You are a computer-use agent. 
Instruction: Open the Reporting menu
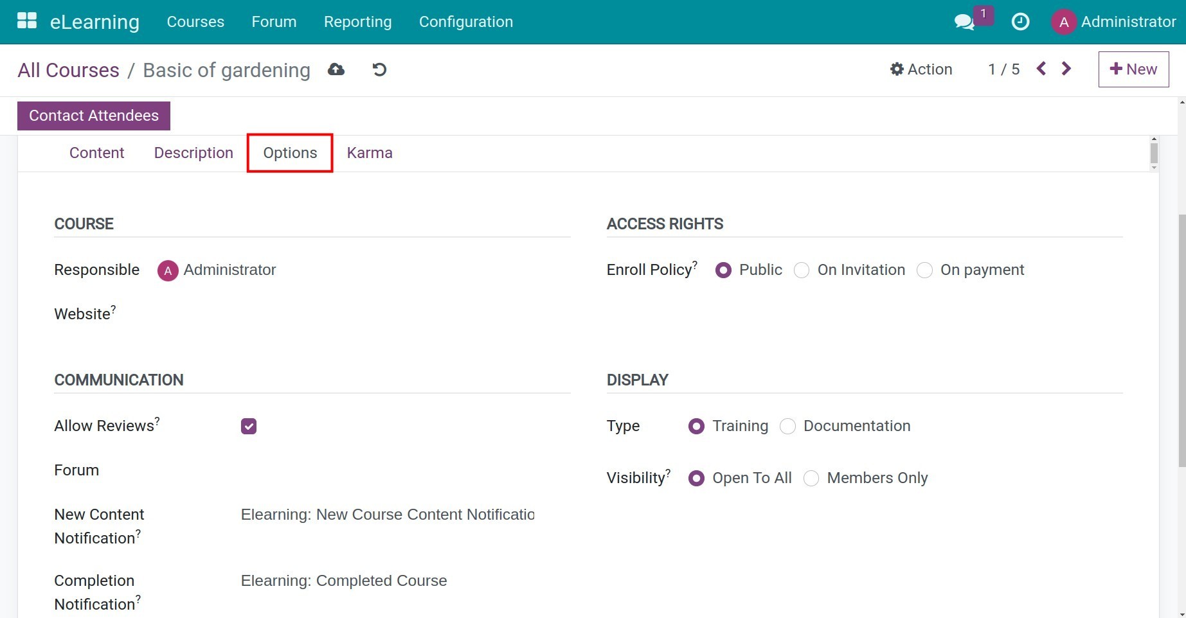pos(357,21)
